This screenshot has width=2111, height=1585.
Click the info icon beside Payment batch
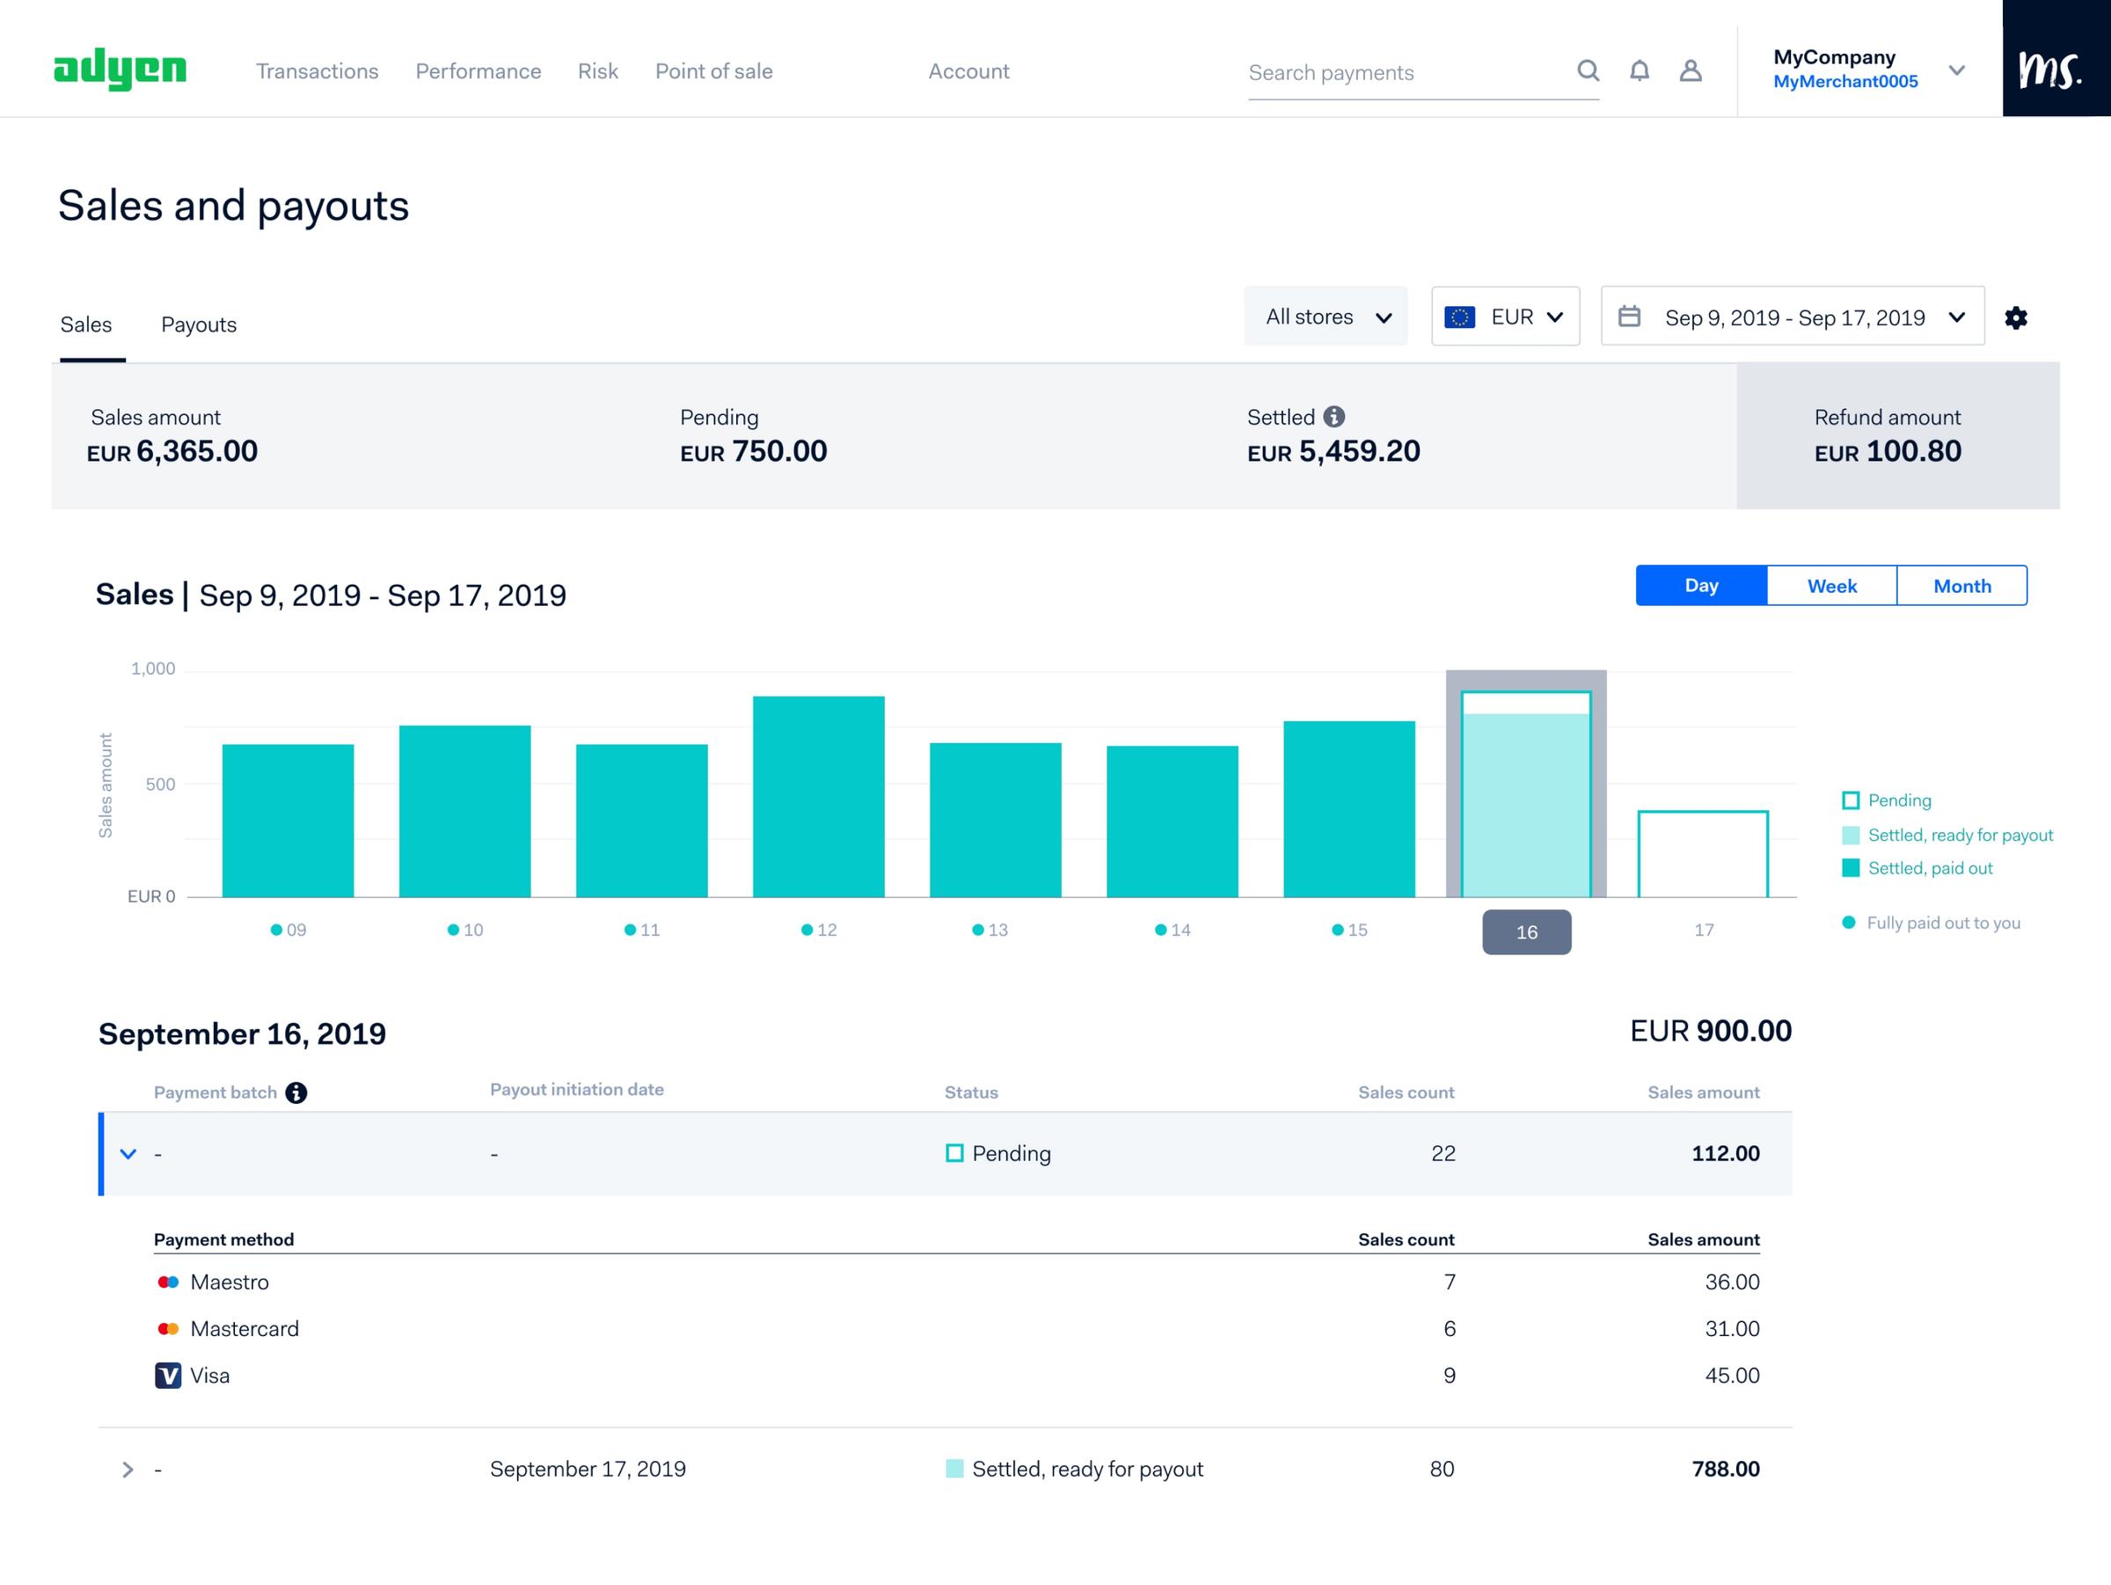296,1092
